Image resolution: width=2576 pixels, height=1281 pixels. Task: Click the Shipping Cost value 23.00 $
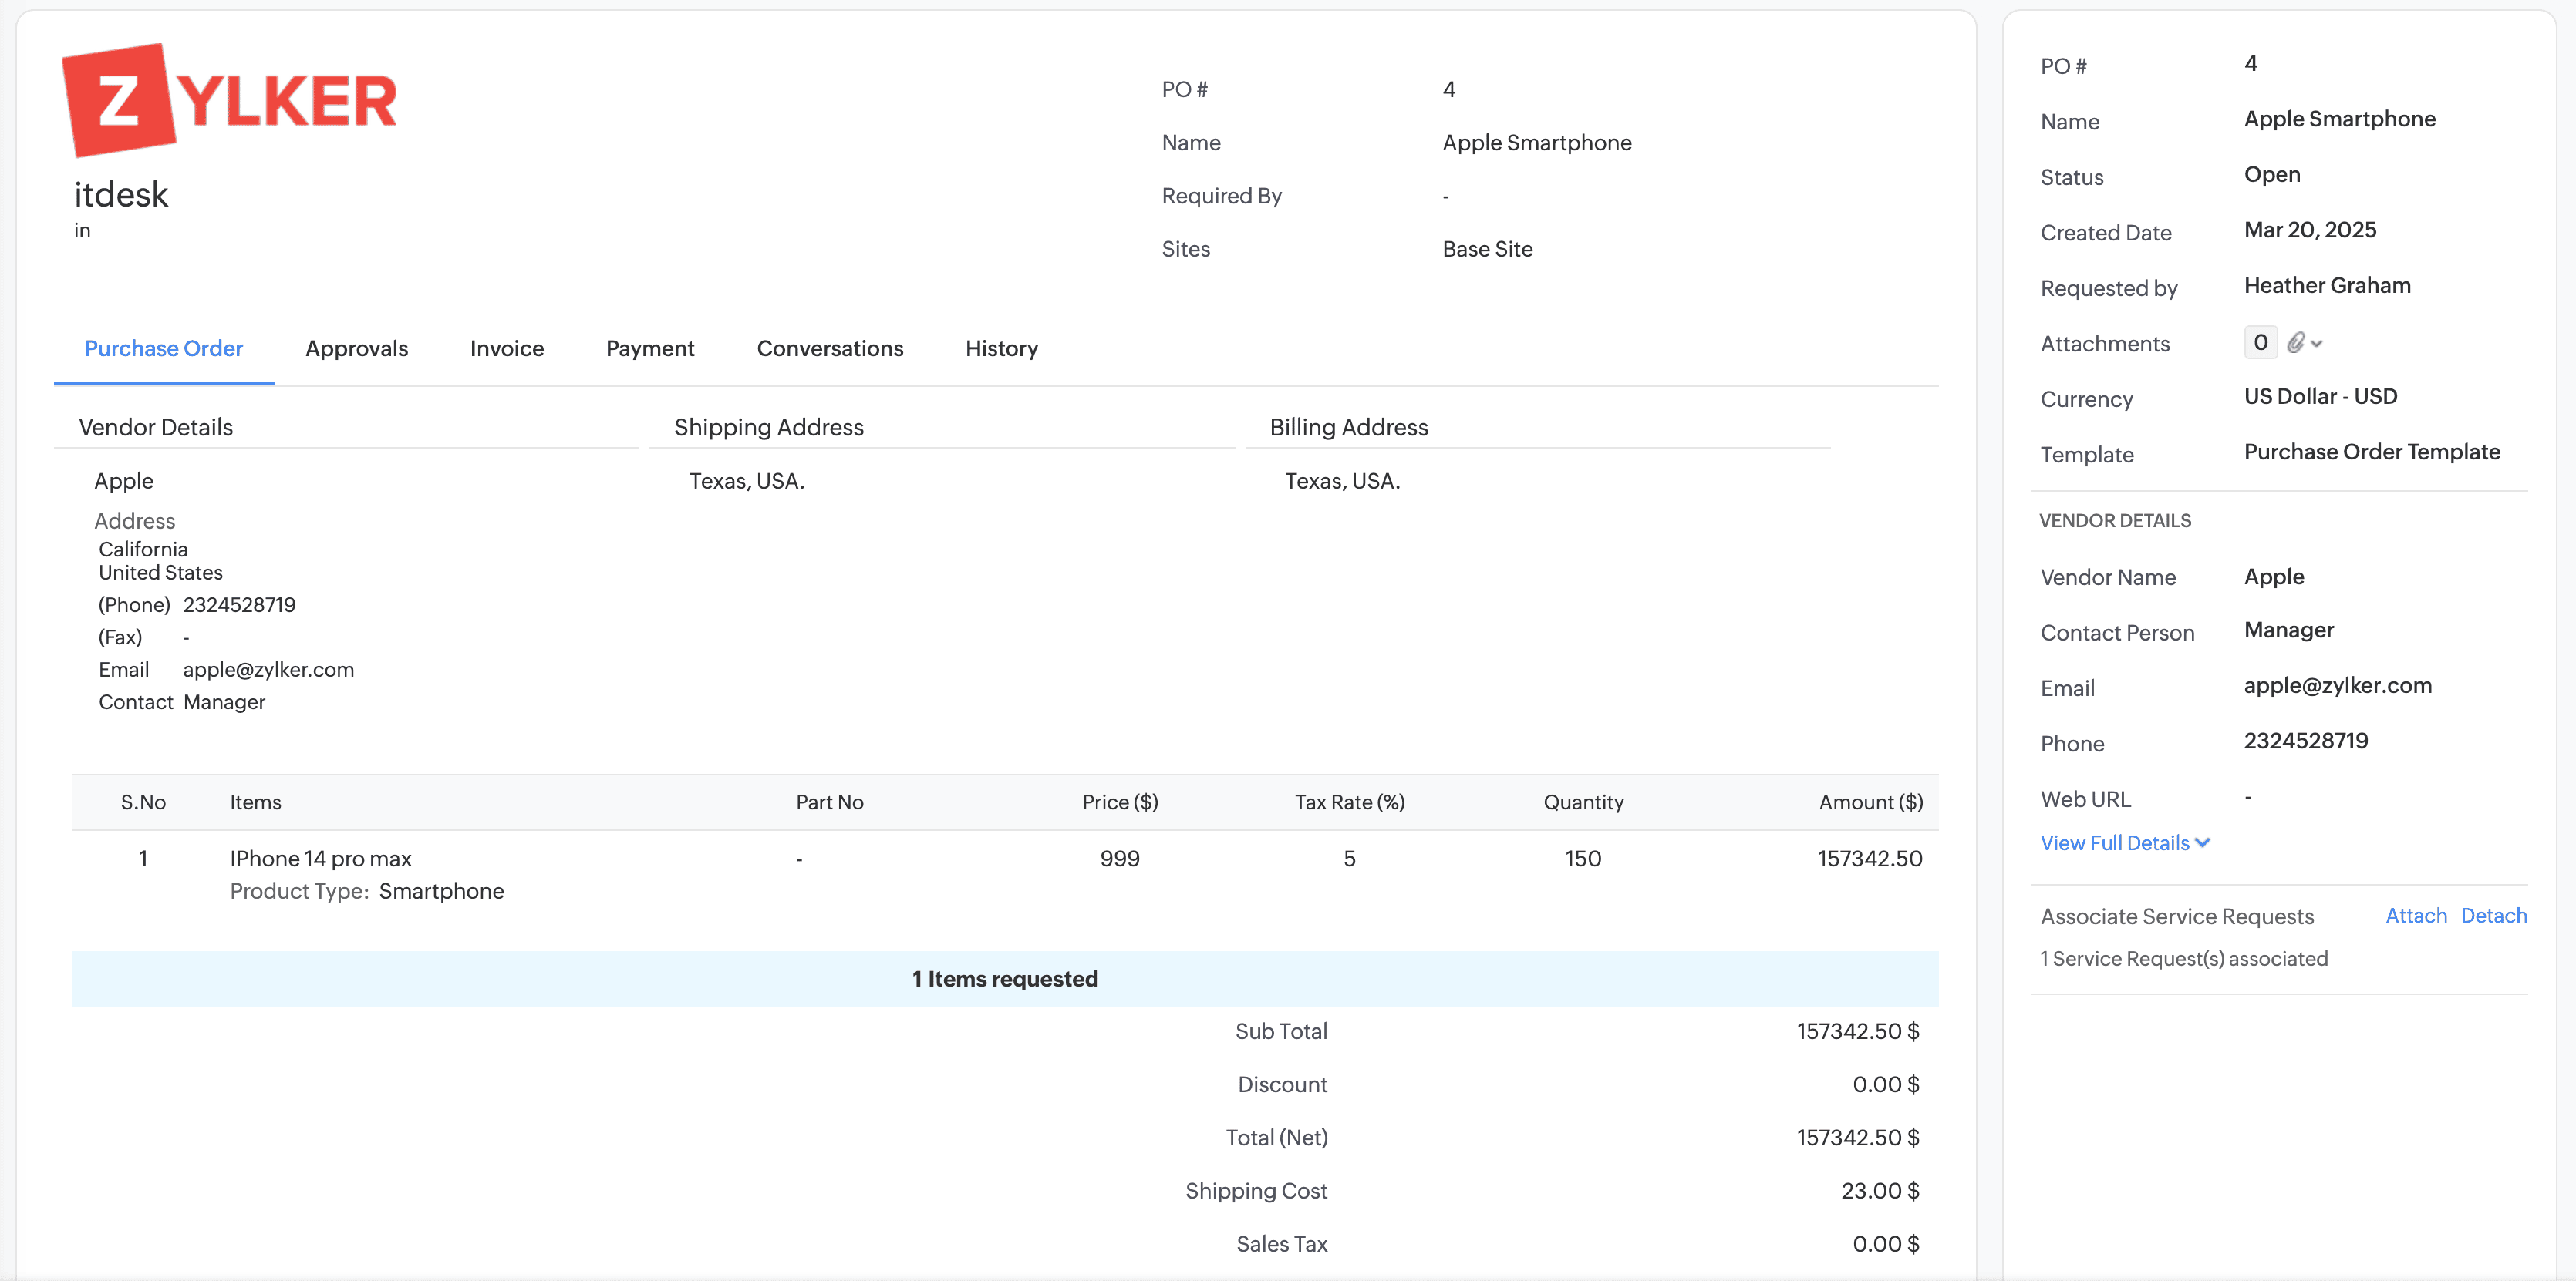tap(1880, 1191)
